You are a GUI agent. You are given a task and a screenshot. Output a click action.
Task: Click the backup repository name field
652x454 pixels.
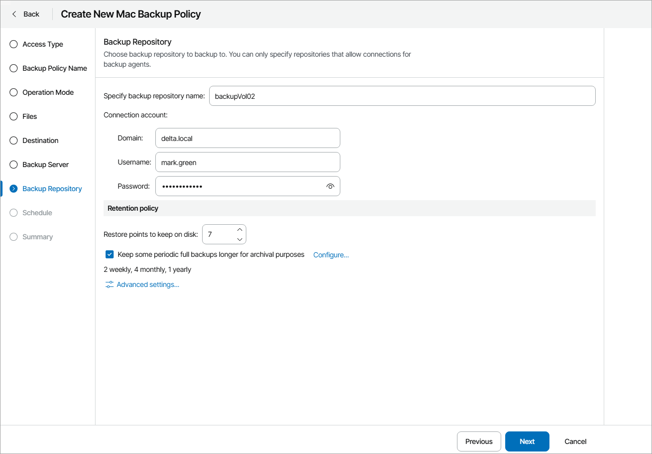(x=402, y=96)
